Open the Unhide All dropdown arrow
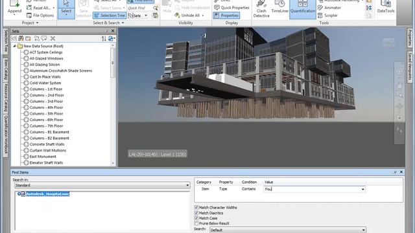 tap(203, 16)
